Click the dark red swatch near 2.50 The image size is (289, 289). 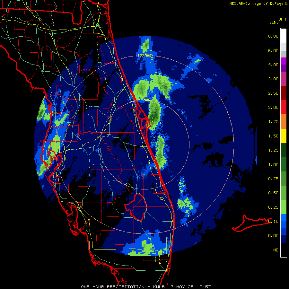[x=284, y=93]
